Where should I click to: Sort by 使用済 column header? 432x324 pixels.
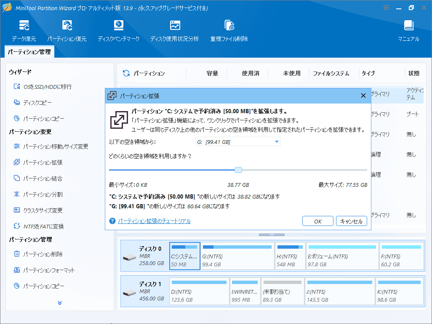pyautogui.click(x=251, y=73)
